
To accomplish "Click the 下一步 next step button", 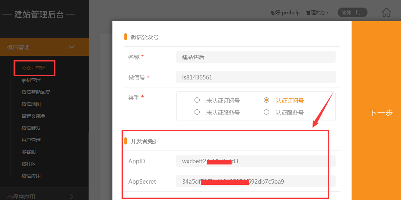I will pyautogui.click(x=381, y=113).
